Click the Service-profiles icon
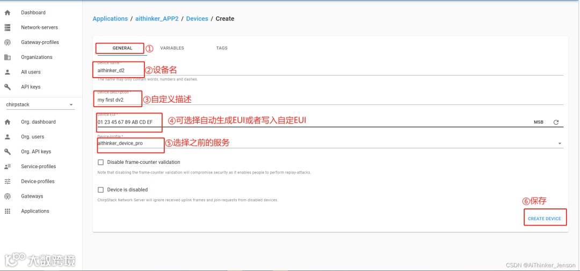This screenshot has width=580, height=271. [x=8, y=167]
